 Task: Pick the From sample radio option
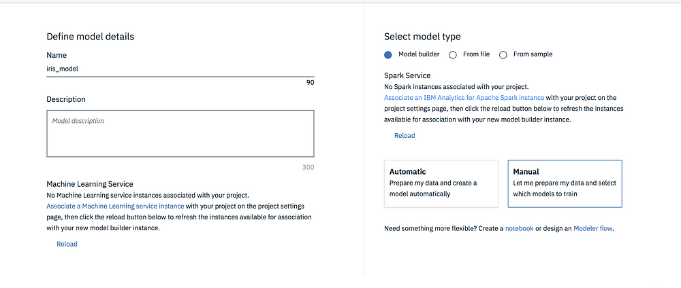503,54
